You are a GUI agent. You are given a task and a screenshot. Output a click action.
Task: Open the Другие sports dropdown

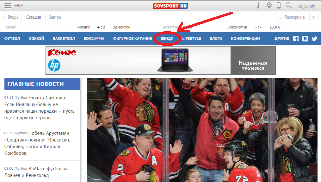(x=281, y=39)
